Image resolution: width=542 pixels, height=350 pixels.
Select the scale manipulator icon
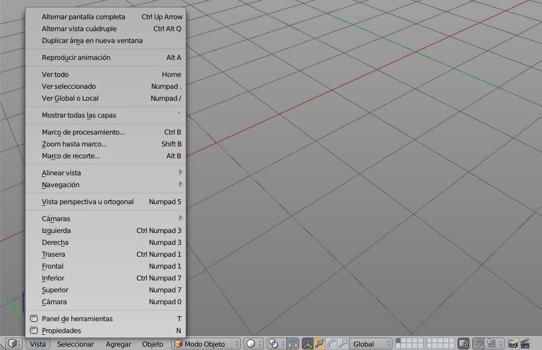coord(343,344)
